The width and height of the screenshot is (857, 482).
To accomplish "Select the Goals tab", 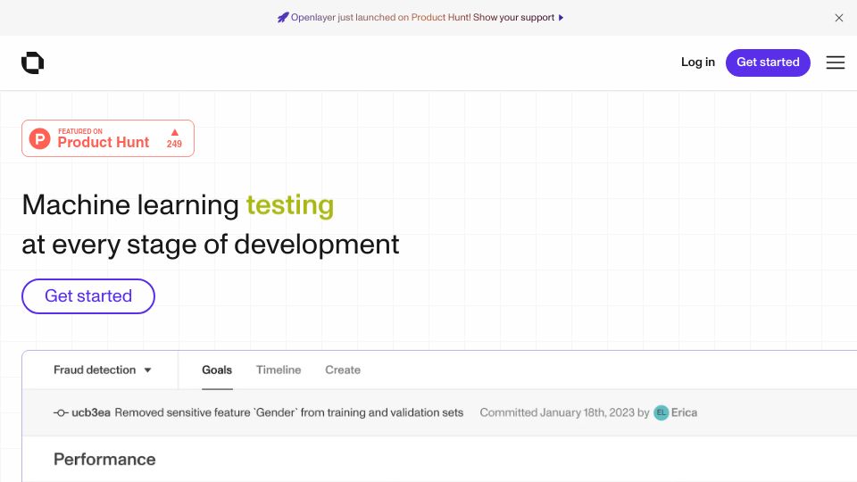I will click(x=217, y=370).
